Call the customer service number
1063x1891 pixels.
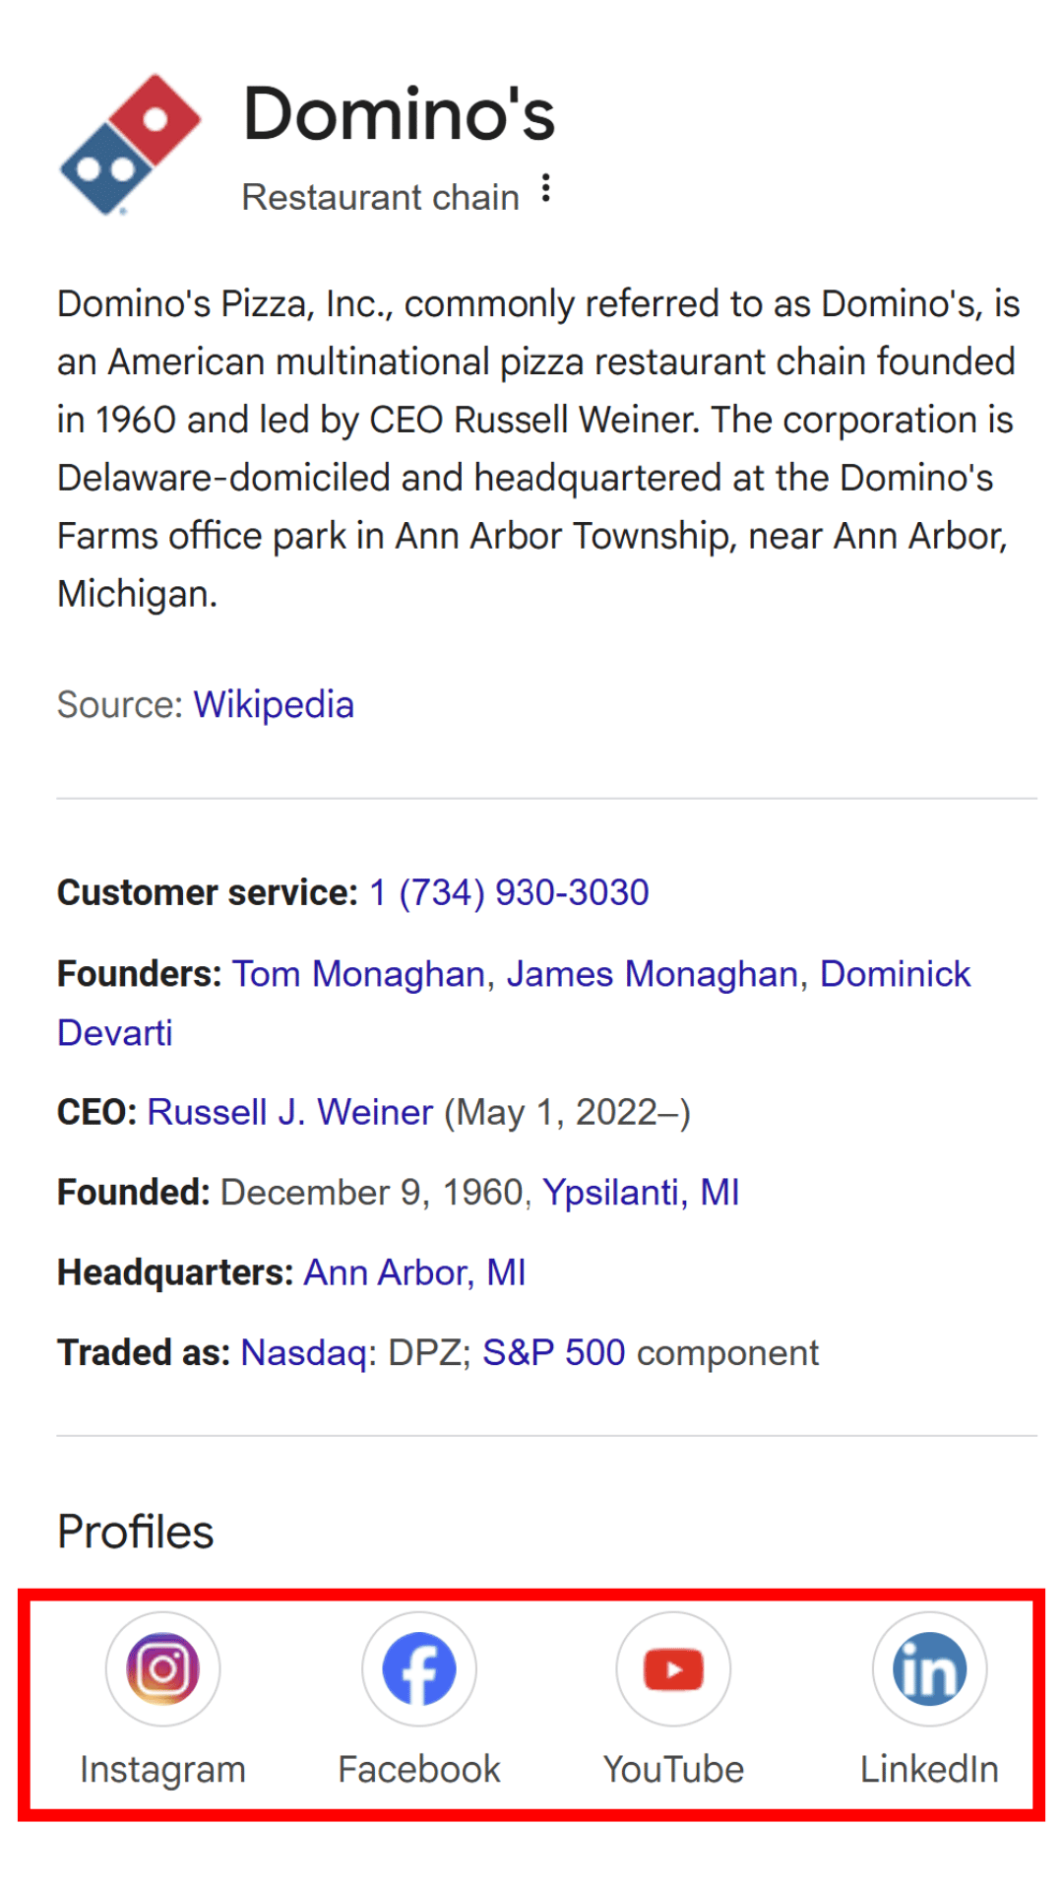pos(508,892)
